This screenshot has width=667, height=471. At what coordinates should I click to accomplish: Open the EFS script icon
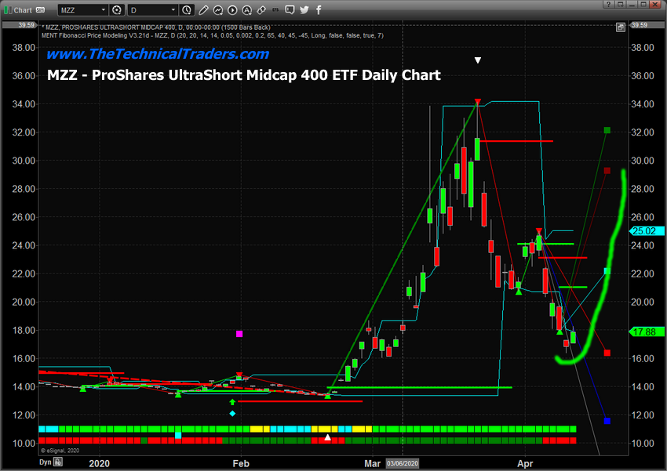[275, 9]
